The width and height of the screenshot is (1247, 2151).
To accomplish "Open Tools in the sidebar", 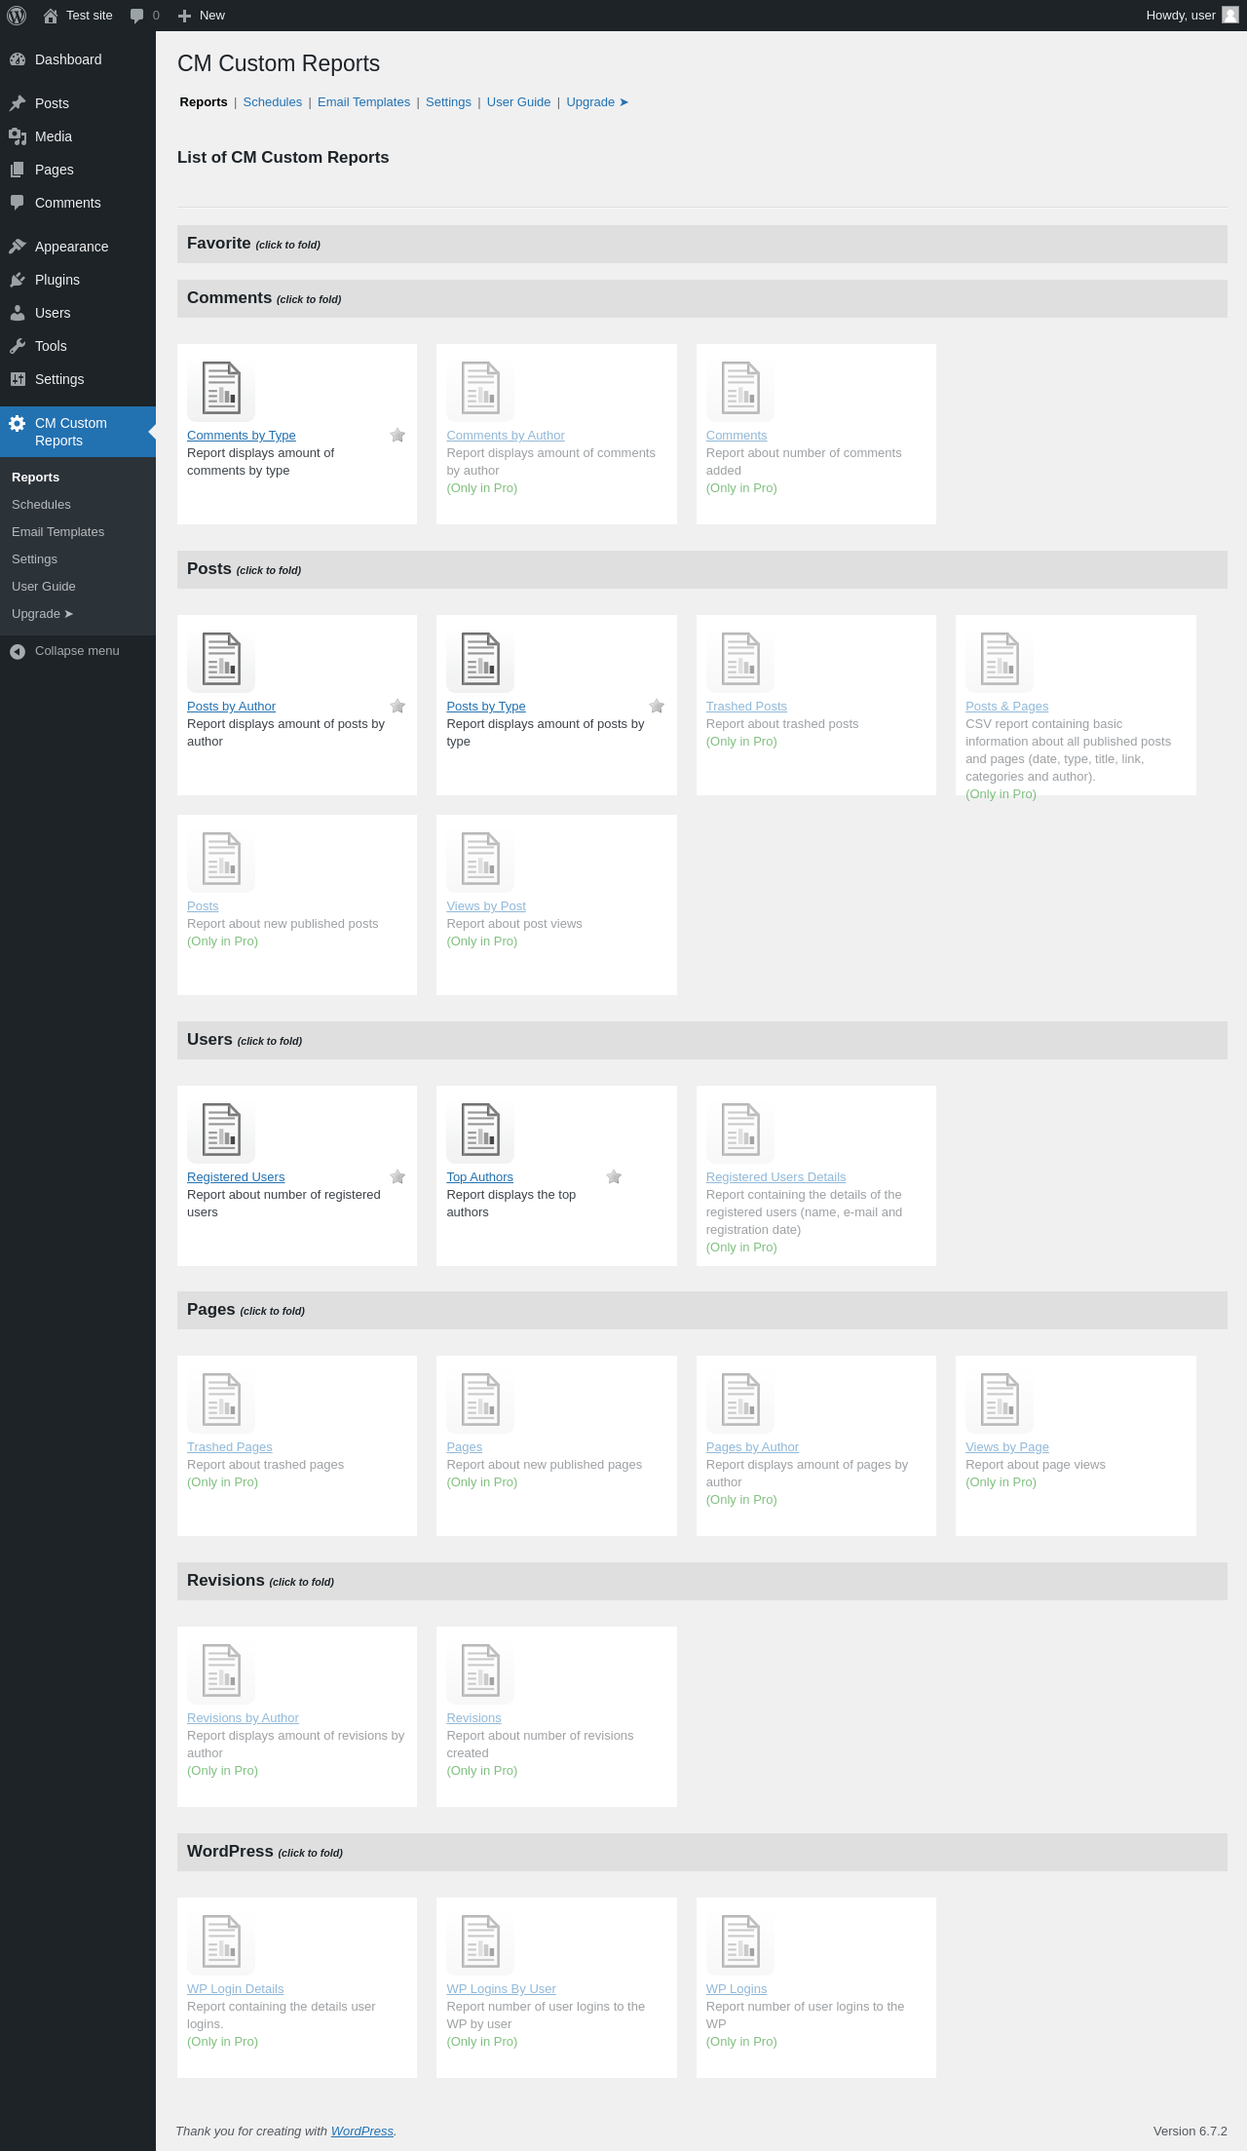I will [x=78, y=346].
